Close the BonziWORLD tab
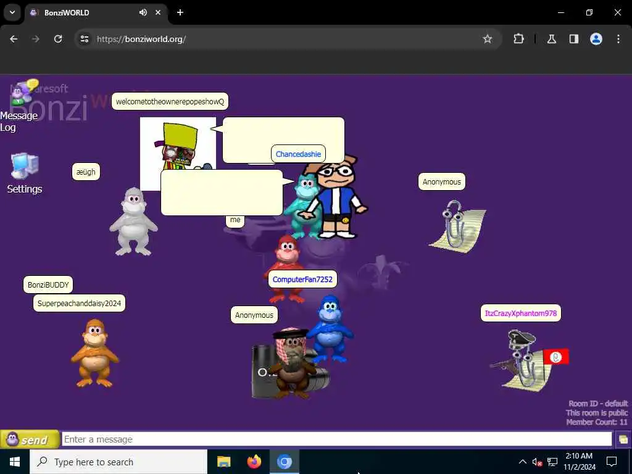 [158, 12]
